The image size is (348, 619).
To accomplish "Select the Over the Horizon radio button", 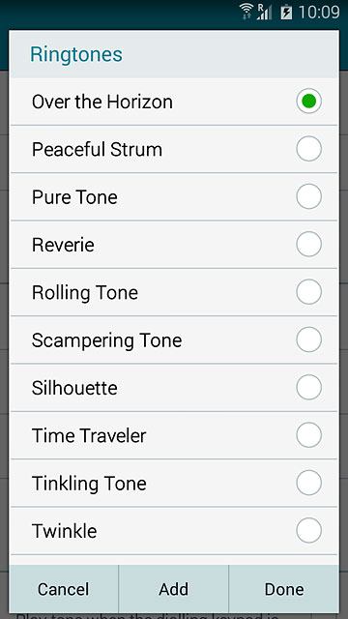I will [309, 102].
